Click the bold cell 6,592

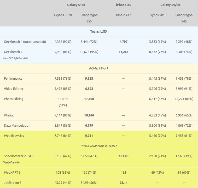pos(89,89)
